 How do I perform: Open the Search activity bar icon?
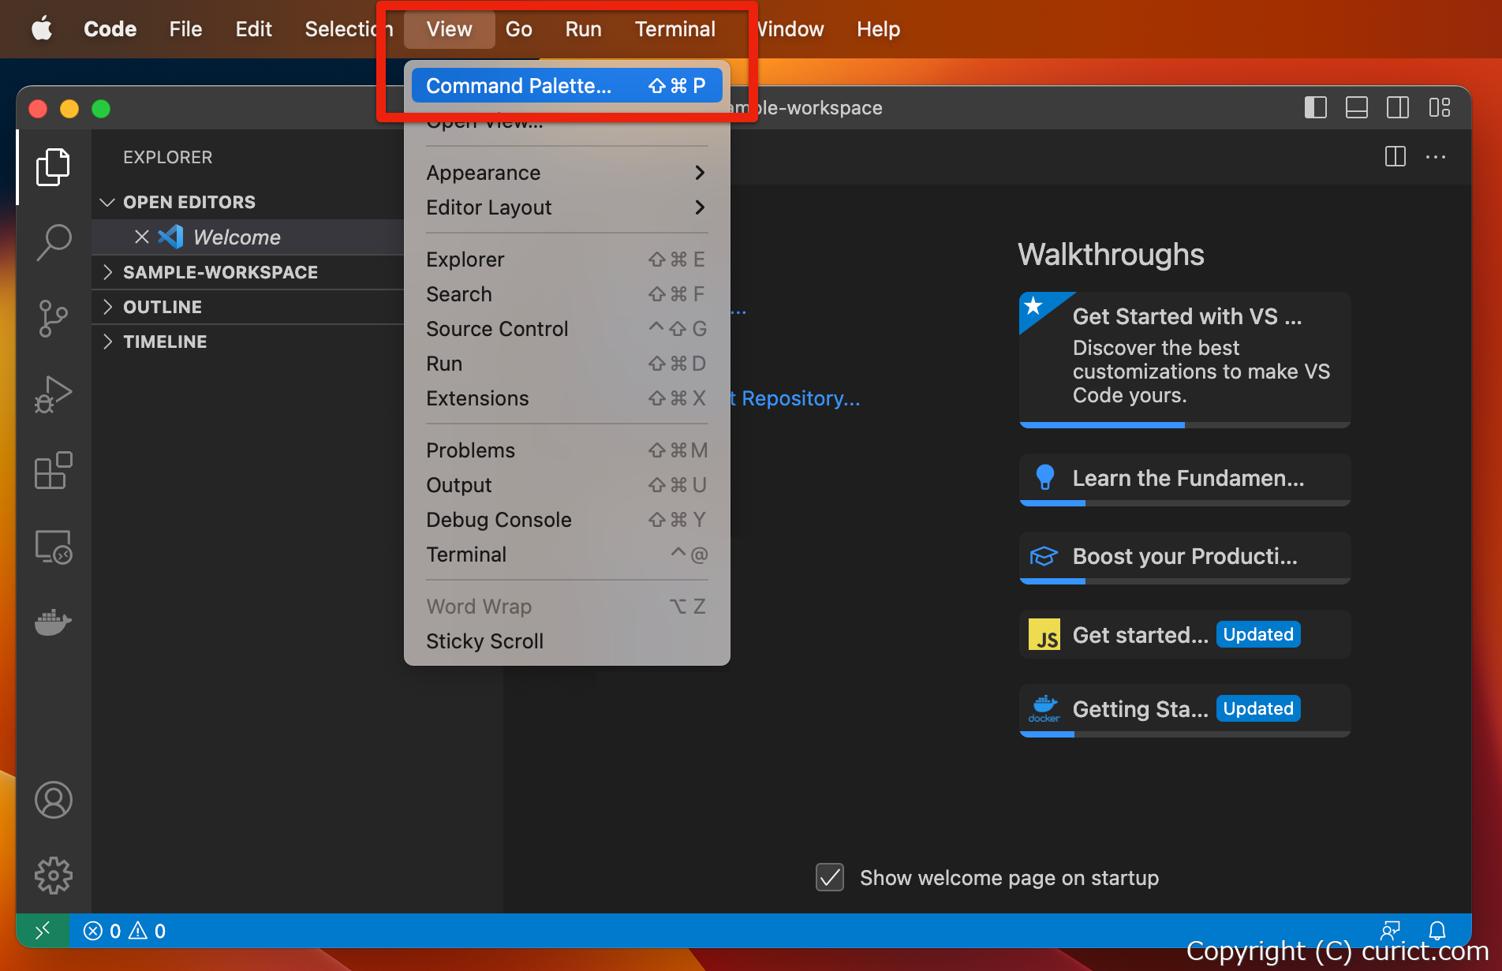(x=53, y=242)
